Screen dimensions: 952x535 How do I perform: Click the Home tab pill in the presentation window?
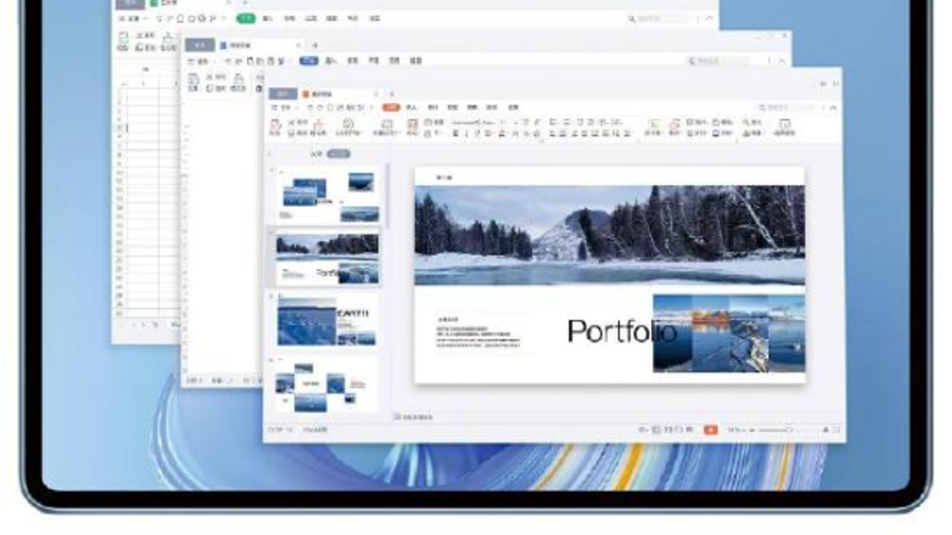click(283, 94)
